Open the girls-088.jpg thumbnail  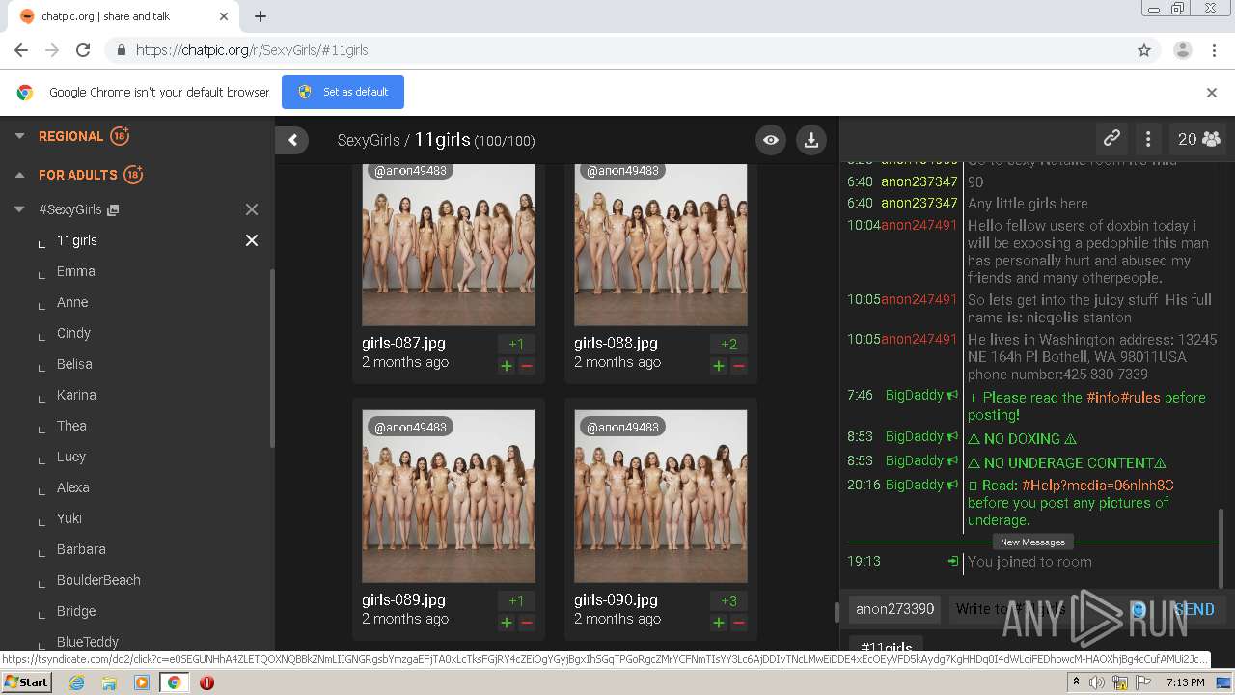click(x=661, y=244)
